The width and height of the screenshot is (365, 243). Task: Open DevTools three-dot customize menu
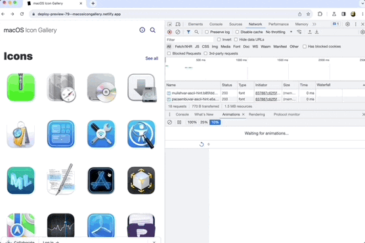(355, 24)
